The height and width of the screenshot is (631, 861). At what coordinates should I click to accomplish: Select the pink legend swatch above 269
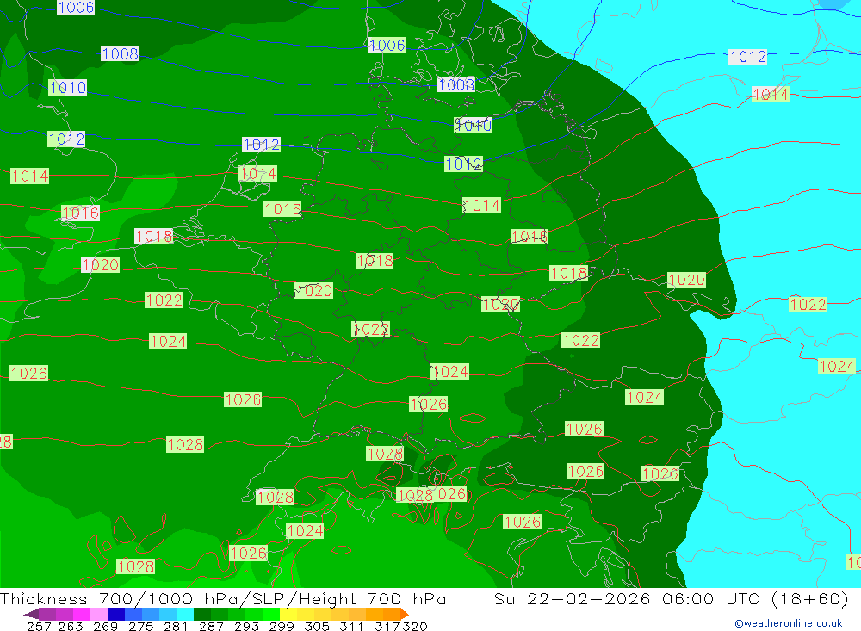[99, 614]
